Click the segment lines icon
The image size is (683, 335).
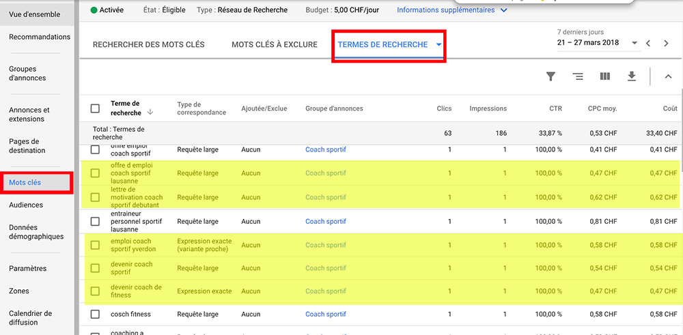coord(578,76)
